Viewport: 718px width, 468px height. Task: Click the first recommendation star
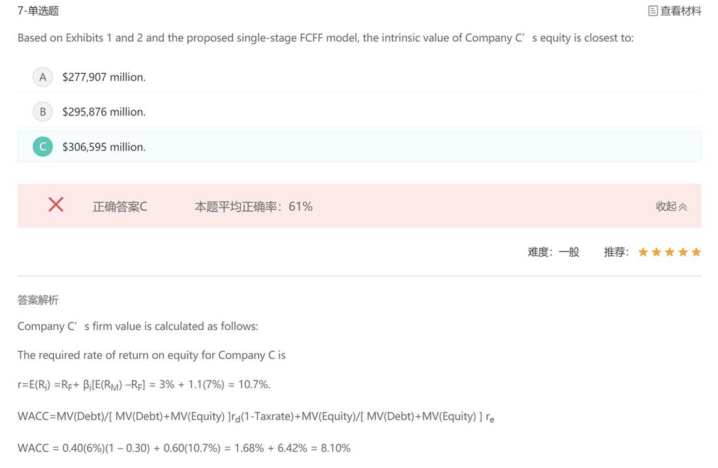(x=643, y=252)
